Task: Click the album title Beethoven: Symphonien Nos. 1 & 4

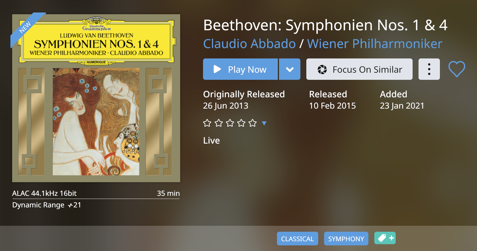Action: click(325, 25)
